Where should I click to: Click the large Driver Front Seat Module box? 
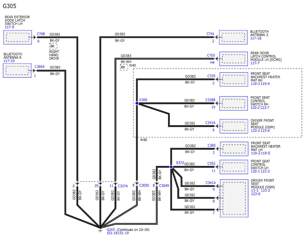click(x=234, y=198)
